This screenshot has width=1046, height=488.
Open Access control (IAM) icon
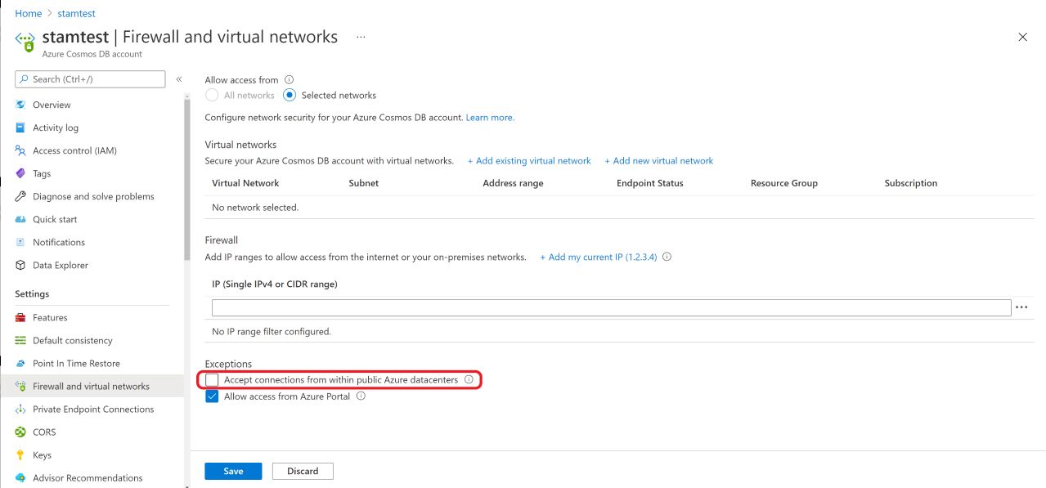coord(20,150)
